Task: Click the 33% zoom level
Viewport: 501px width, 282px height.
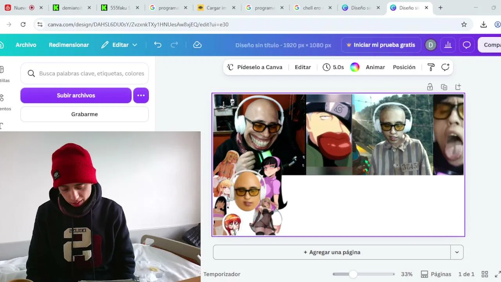Action: [x=407, y=274]
